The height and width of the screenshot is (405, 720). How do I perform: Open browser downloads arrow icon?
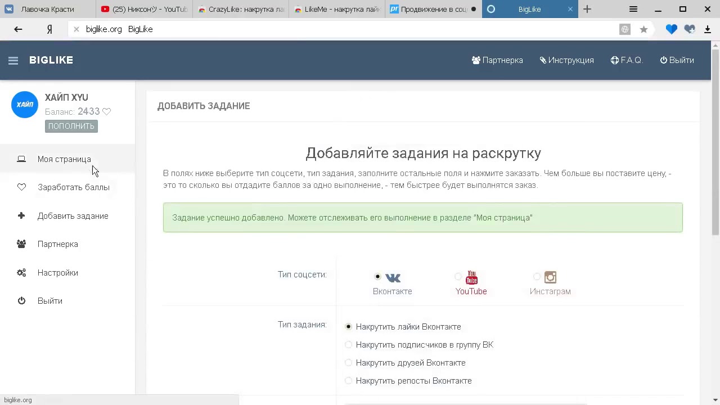[708, 29]
